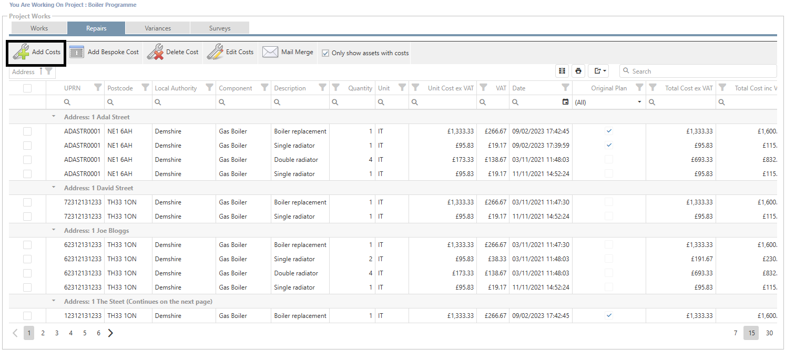785x350 pixels.
Task: Go to page 3 of results
Action: (x=57, y=333)
